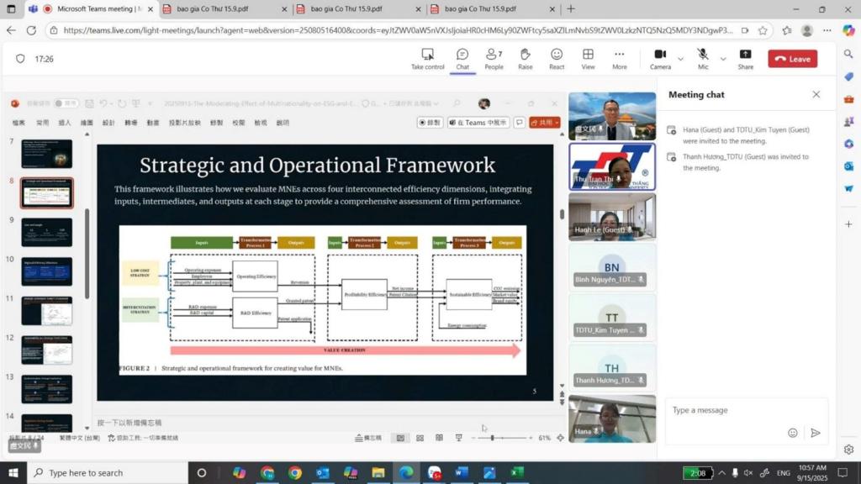Leave the meeting
This screenshot has height=484, width=861.
click(x=792, y=59)
